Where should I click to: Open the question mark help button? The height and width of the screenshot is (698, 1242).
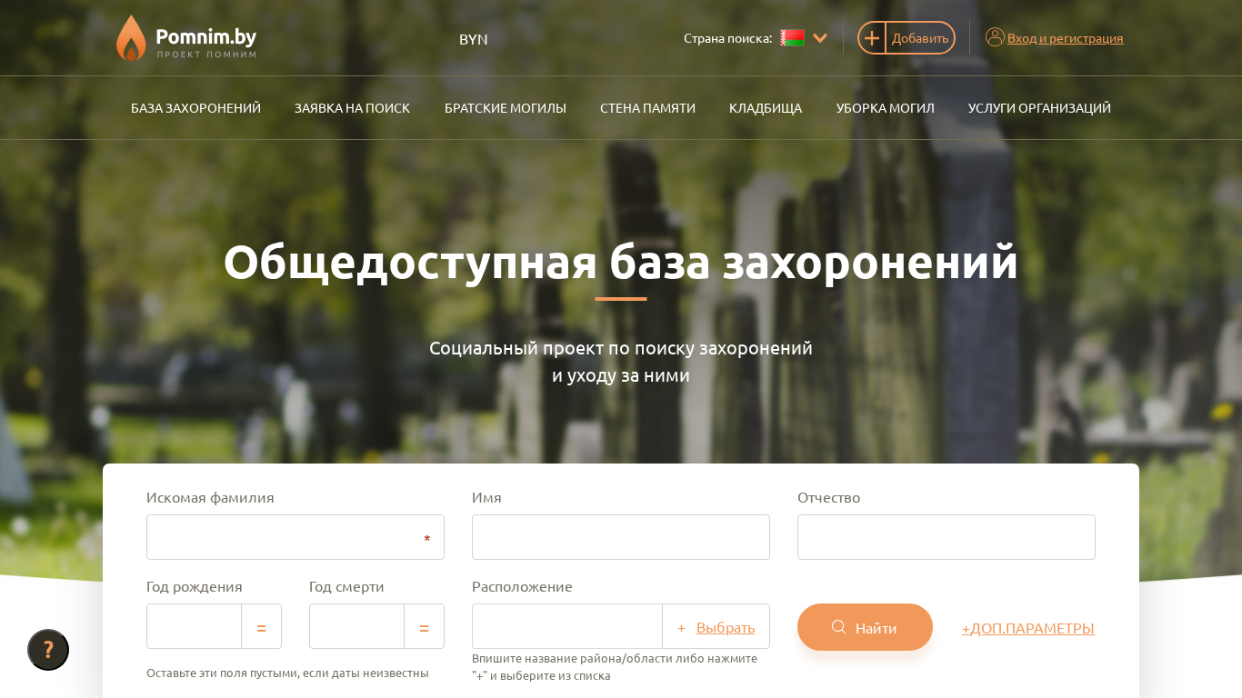tap(48, 650)
